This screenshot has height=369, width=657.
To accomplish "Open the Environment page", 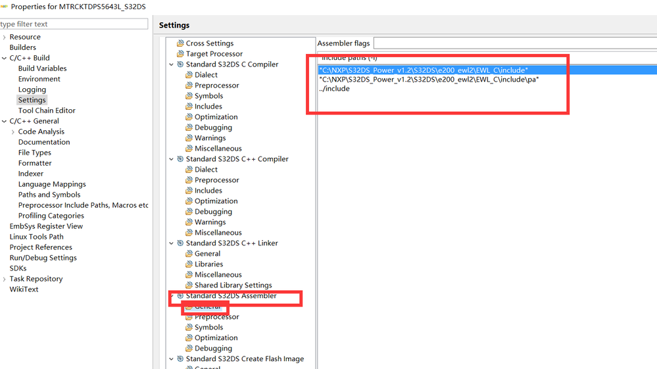I will click(39, 79).
